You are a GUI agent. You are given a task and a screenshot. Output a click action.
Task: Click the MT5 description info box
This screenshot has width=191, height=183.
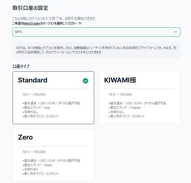(x=96, y=50)
